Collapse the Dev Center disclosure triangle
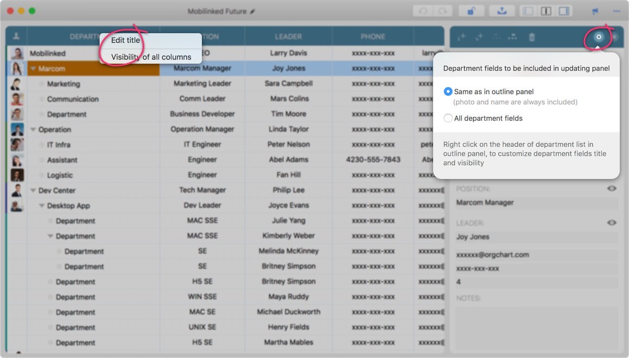The height and width of the screenshot is (358, 629). pyautogui.click(x=34, y=191)
